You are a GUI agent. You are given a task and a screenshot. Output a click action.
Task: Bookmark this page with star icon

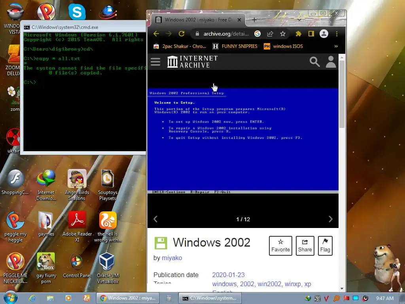[x=283, y=34]
